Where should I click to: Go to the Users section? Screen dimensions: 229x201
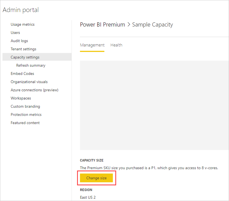click(15, 33)
